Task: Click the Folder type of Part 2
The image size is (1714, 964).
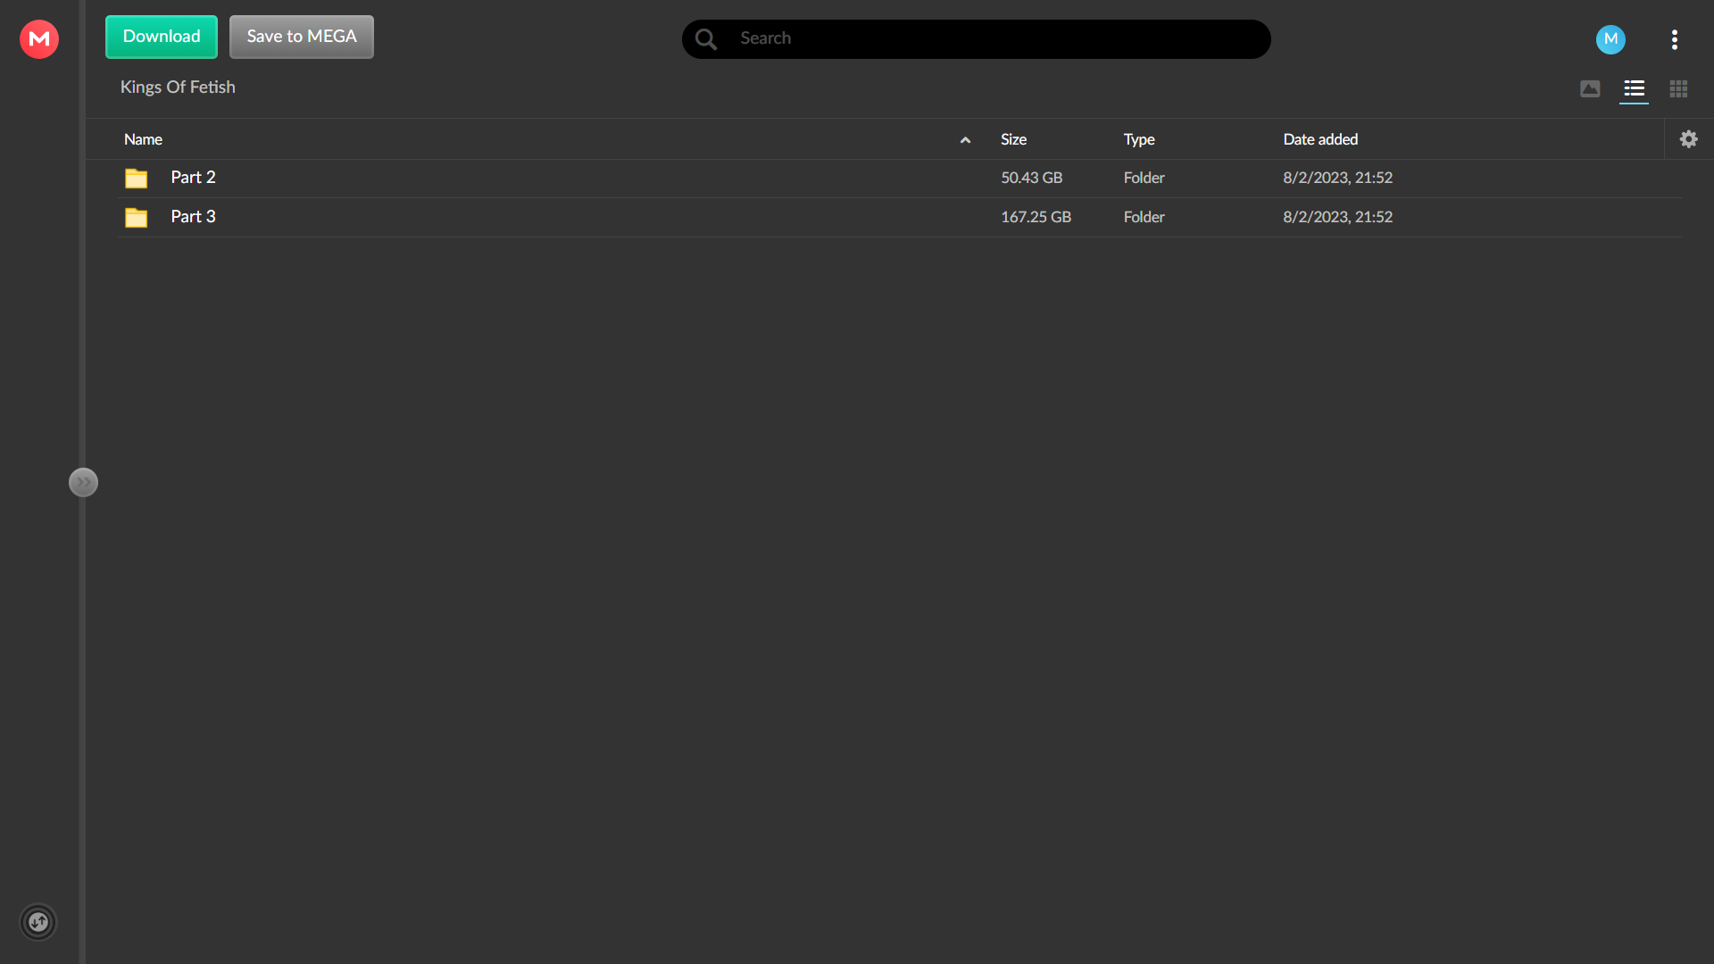Action: 1144,178
